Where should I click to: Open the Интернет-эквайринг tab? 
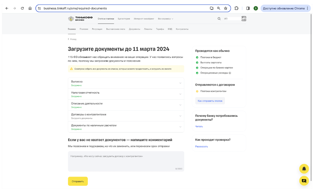[x=144, y=19]
